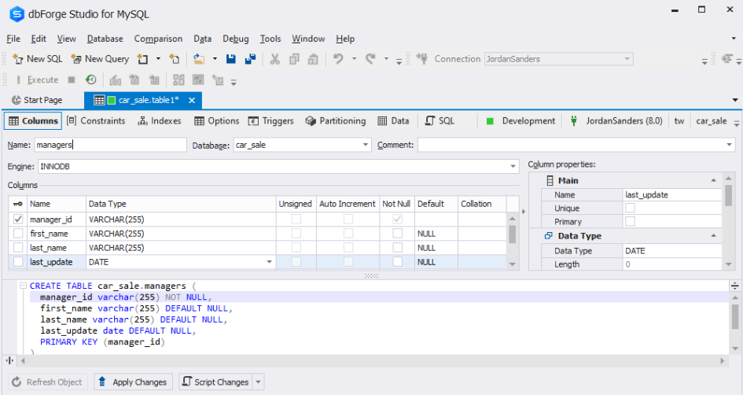This screenshot has height=395, width=743.
Task: Click the Main section grid icon
Action: (550, 181)
